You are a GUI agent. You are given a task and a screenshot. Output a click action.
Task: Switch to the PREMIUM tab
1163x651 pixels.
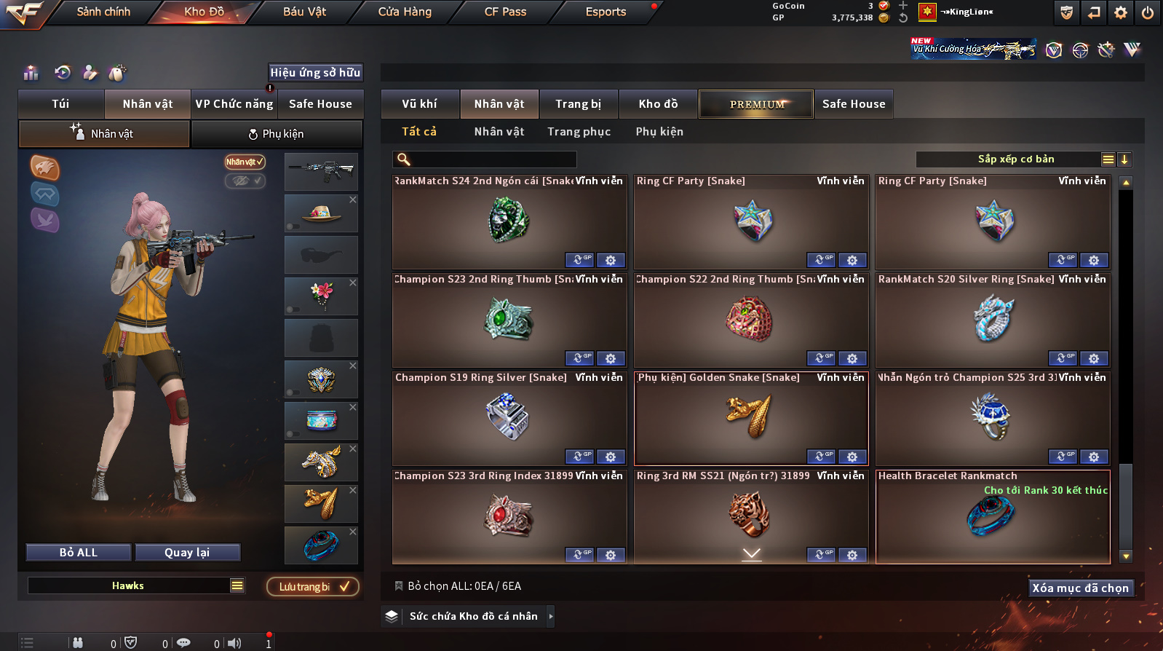[756, 104]
